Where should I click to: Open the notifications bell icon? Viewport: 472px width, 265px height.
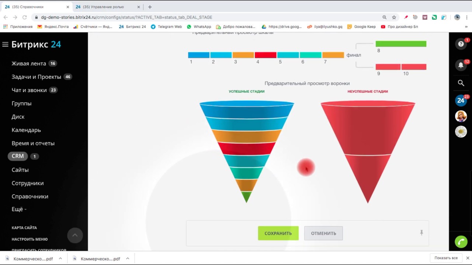[461, 65]
